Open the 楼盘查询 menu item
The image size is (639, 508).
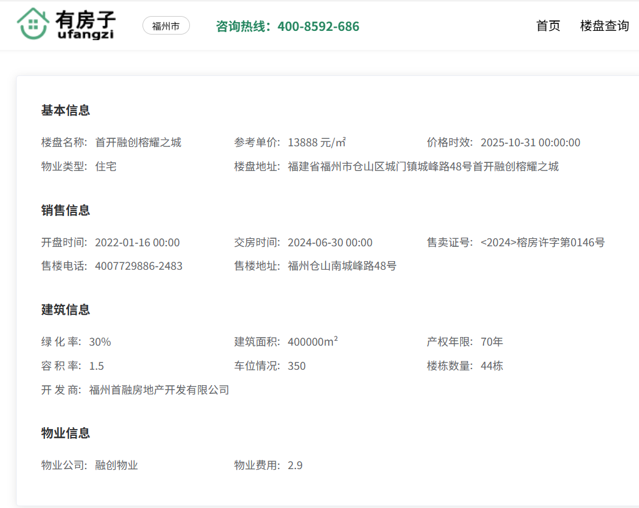[x=604, y=26]
